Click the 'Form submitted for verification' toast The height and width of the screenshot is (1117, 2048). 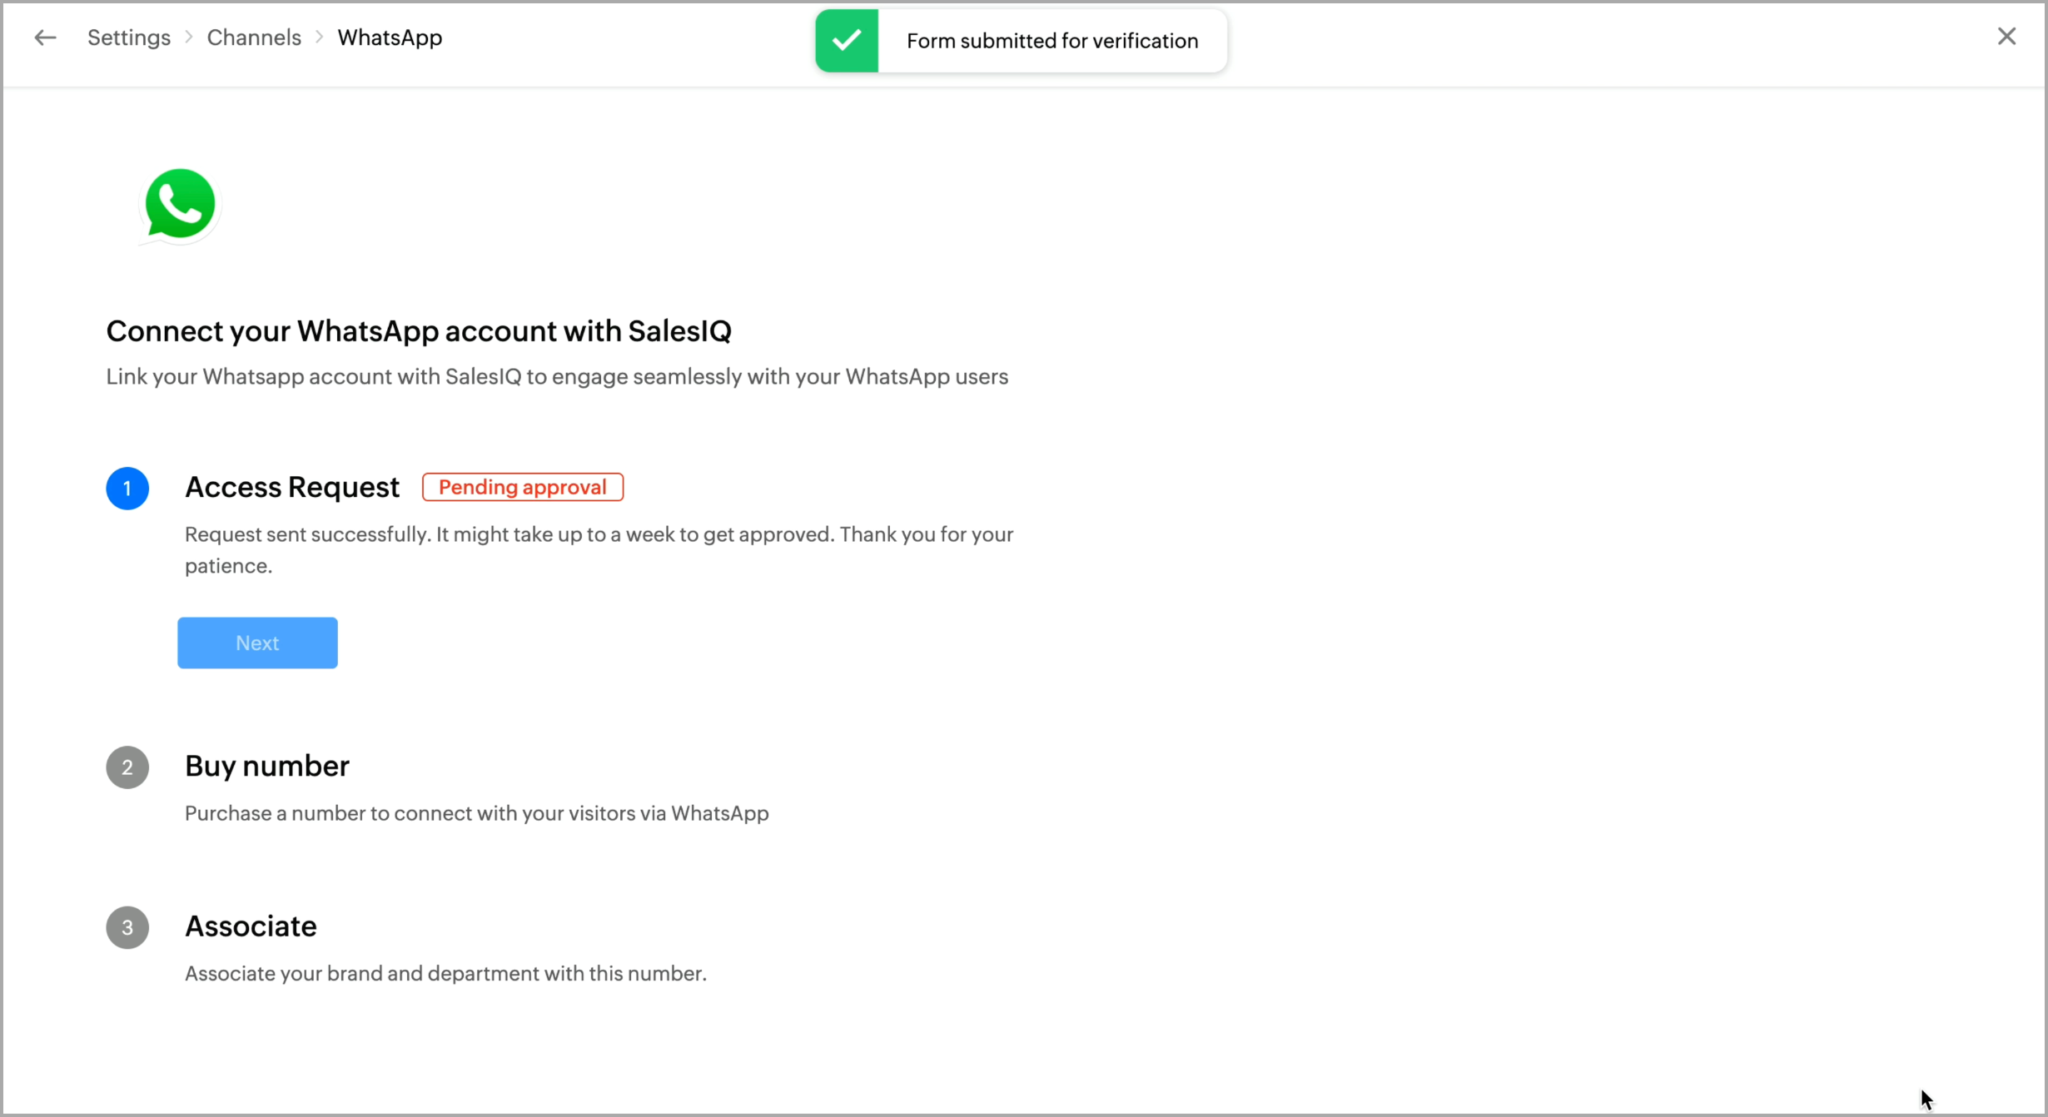pyautogui.click(x=1051, y=41)
